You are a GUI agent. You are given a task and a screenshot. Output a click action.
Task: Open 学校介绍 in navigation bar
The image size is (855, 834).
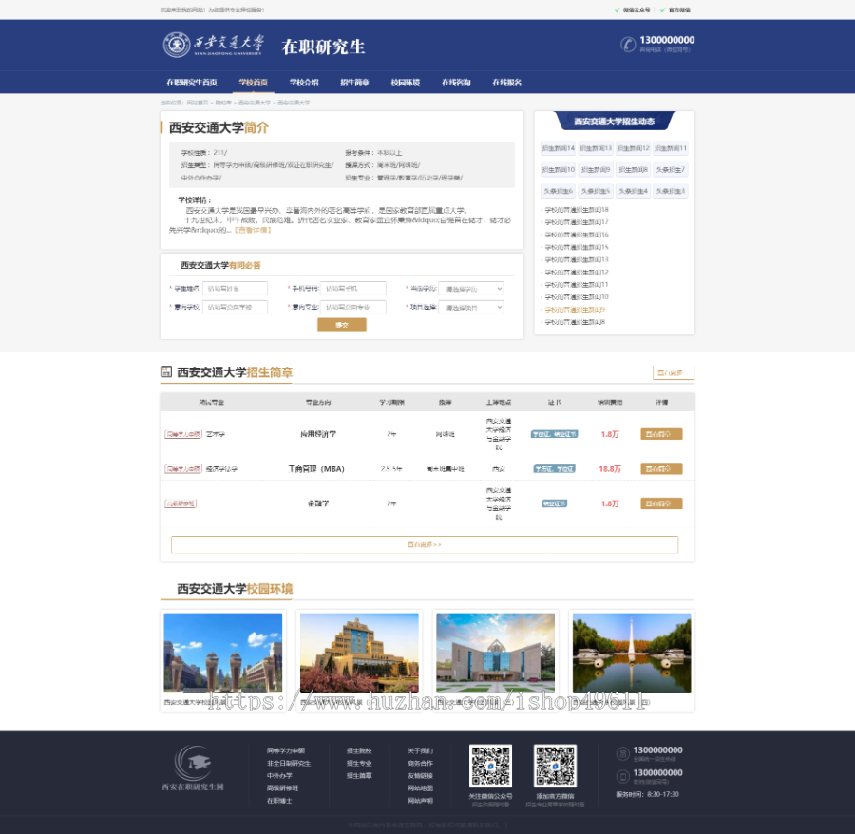click(304, 83)
